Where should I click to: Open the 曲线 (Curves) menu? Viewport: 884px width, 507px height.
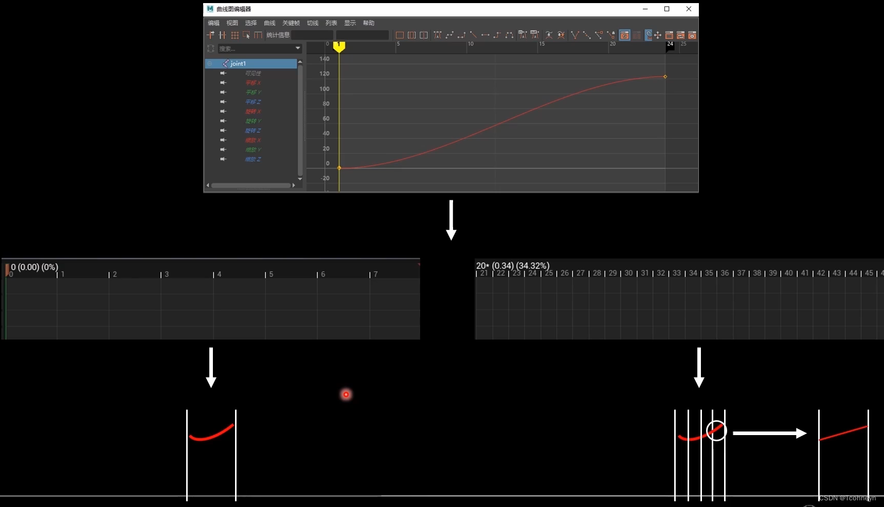(x=269, y=23)
